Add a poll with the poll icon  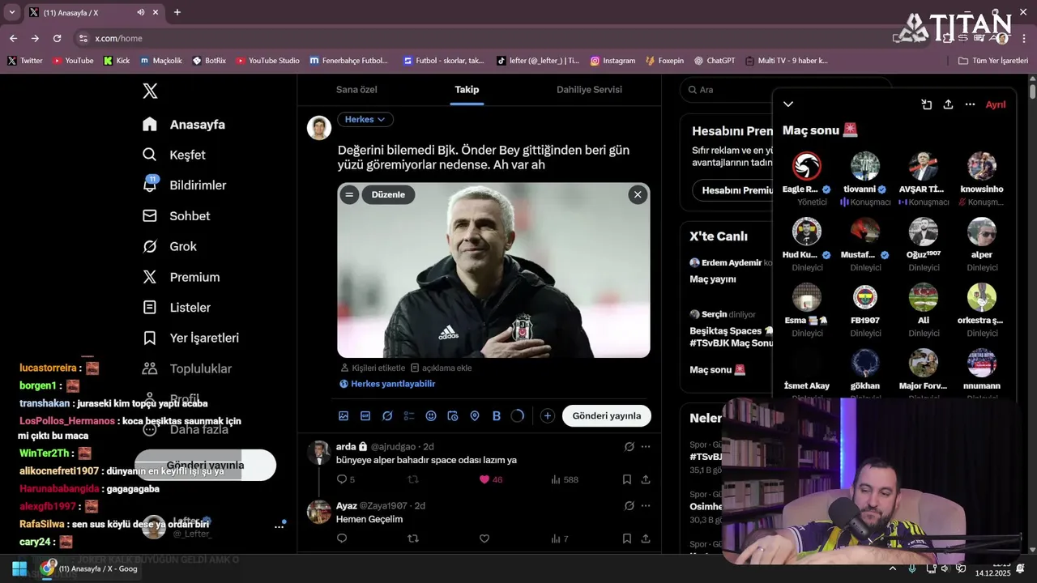[409, 415]
